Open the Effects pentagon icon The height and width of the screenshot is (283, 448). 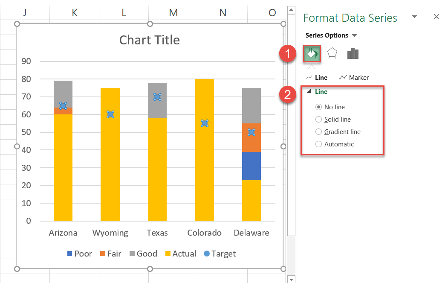pyautogui.click(x=332, y=53)
